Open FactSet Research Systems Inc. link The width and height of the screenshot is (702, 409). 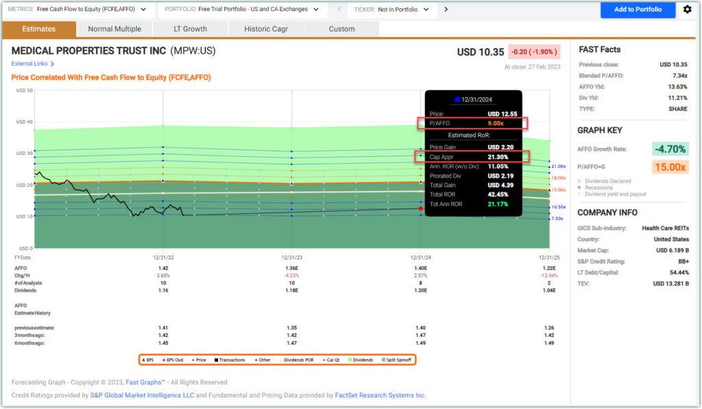point(380,395)
